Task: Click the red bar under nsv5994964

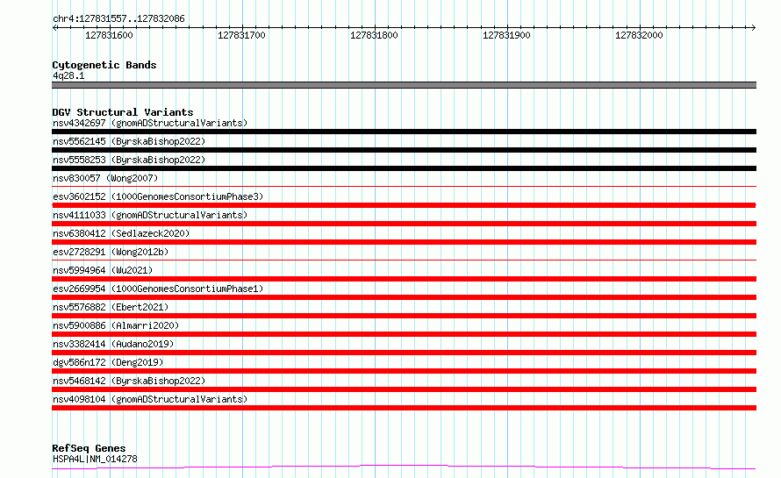Action: point(404,279)
